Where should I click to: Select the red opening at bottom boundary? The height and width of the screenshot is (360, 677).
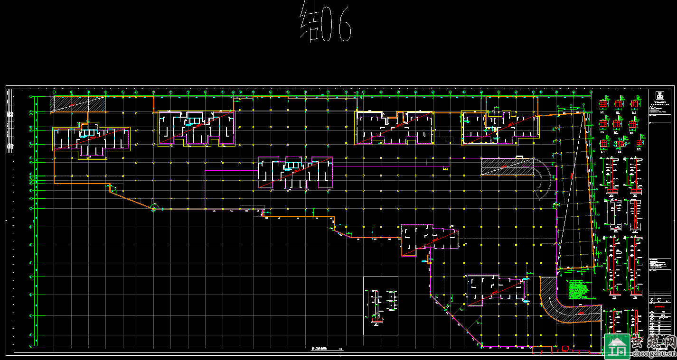pos(564,350)
